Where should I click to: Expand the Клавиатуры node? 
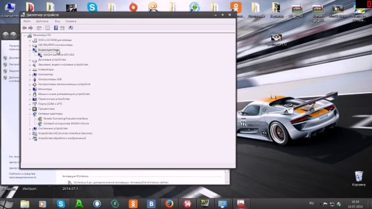(x=30, y=70)
